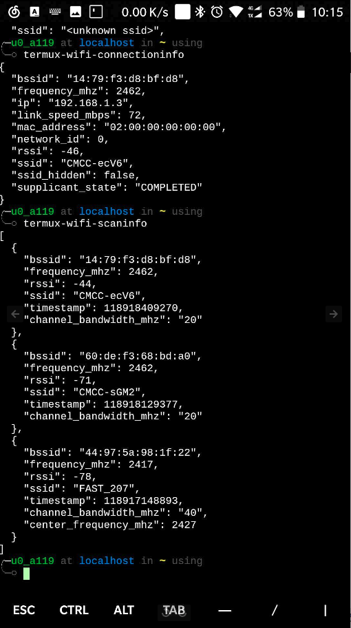351x628 pixels.
Task: Tap the TAB extra key
Action: 174,610
